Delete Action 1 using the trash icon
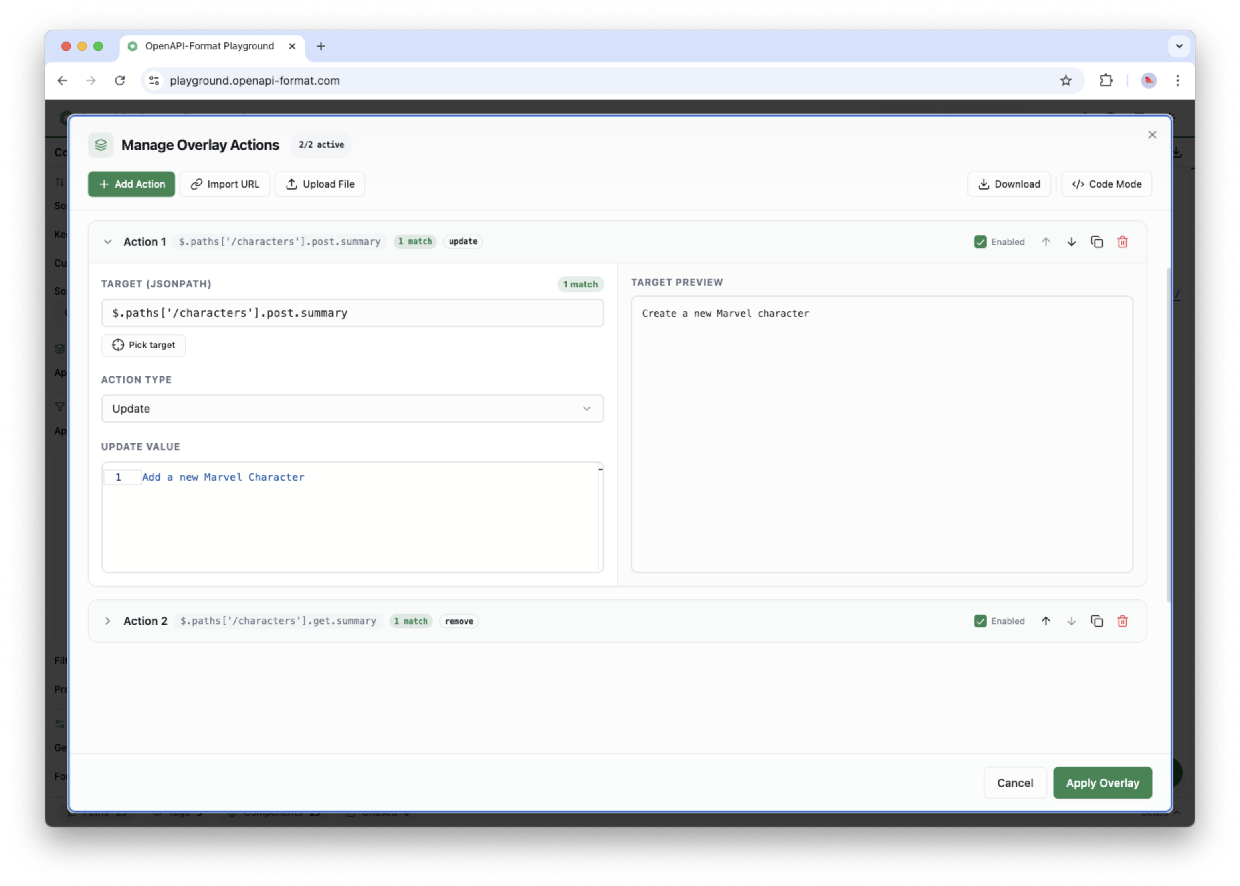Image resolution: width=1240 pixels, height=886 pixels. [x=1122, y=242]
